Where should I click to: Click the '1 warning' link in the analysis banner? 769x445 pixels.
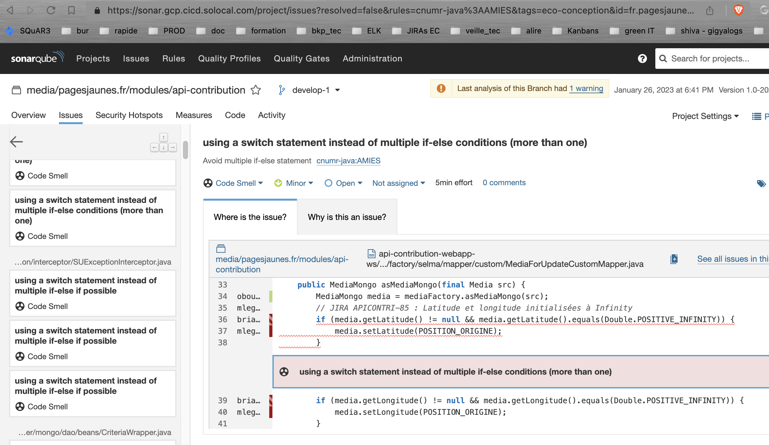586,88
